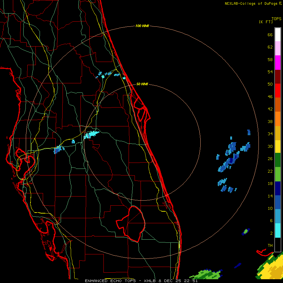
Task: Click the light green 26 kft legend swatch
Action: pyautogui.click(x=278, y=174)
